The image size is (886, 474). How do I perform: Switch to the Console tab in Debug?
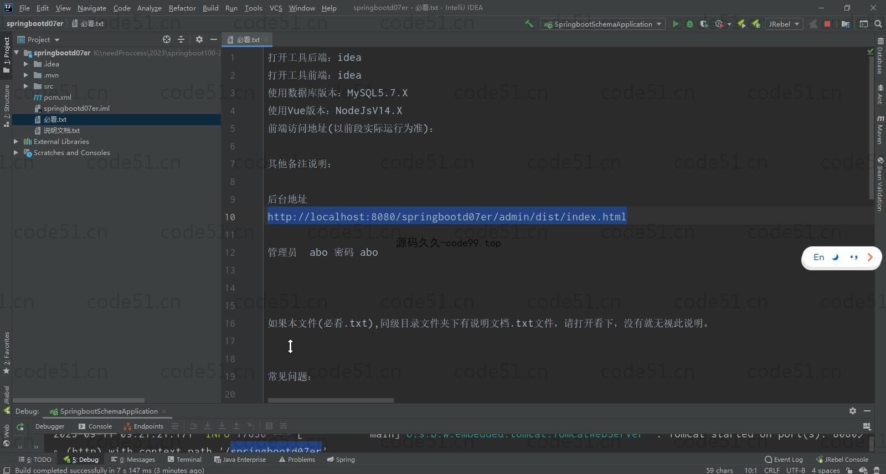coord(95,426)
